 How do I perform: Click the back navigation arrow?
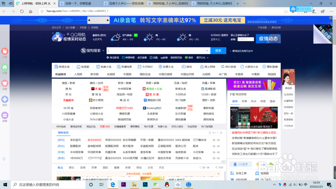(x=4, y=11)
